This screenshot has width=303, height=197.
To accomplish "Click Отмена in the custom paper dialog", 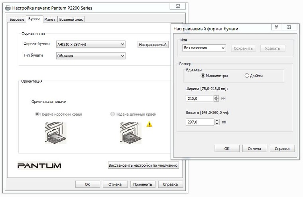I will 254,148.
